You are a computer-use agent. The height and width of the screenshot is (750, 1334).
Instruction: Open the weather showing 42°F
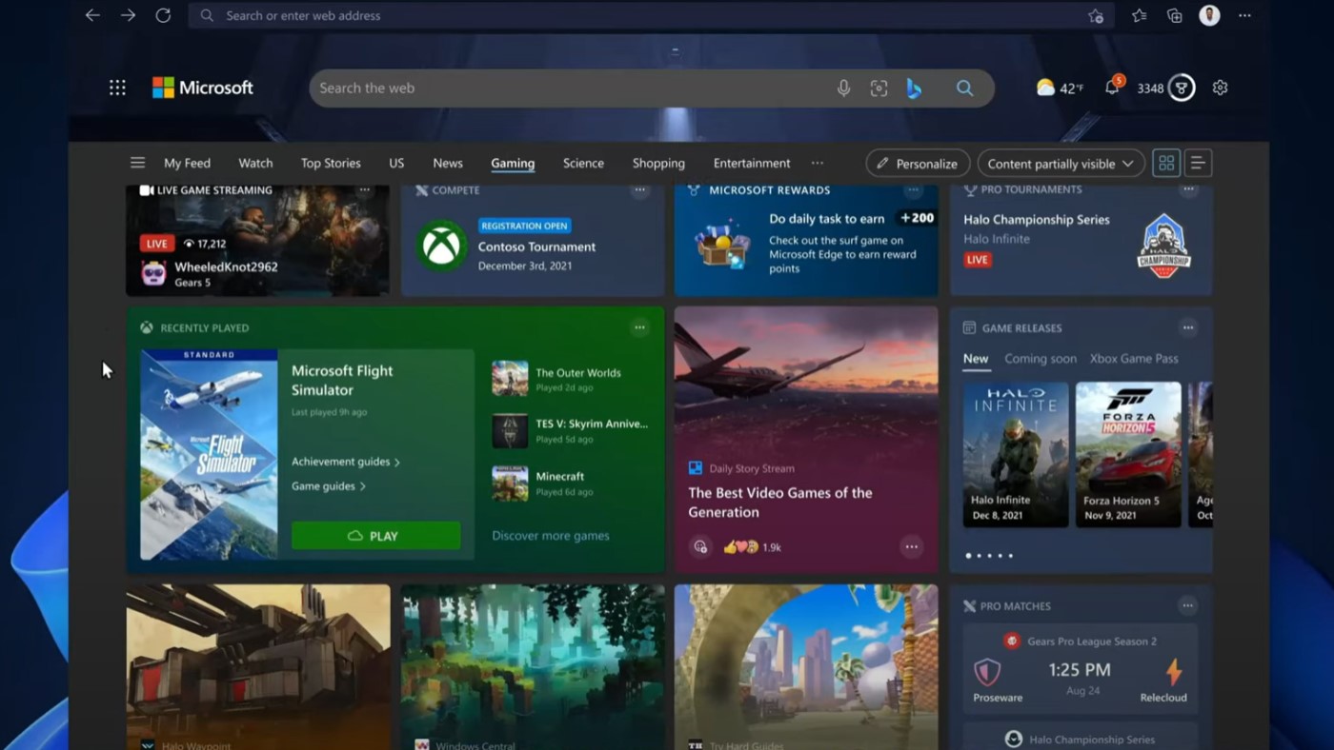(1060, 88)
